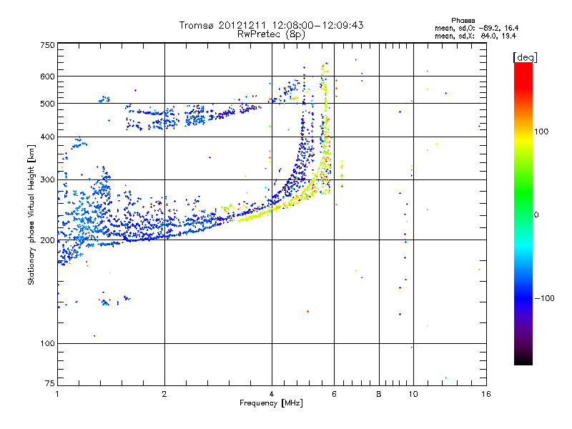Click the x-axis tick label '2'
Image resolution: width=572 pixels, height=429 pixels.
(164, 394)
